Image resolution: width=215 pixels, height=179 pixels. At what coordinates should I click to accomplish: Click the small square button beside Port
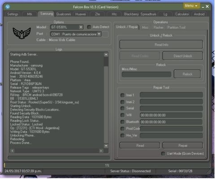(x=105, y=34)
